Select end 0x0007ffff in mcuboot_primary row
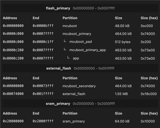This screenshot has height=128, width=160. 43,34
